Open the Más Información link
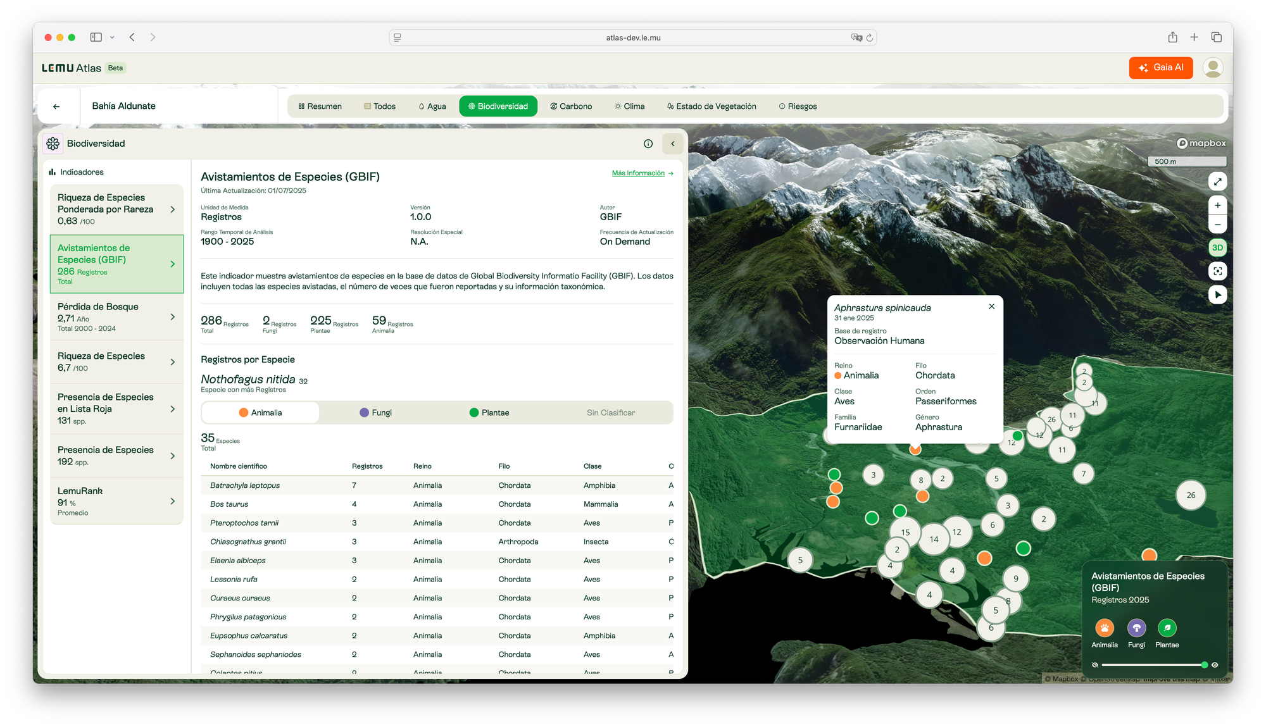 tap(638, 173)
